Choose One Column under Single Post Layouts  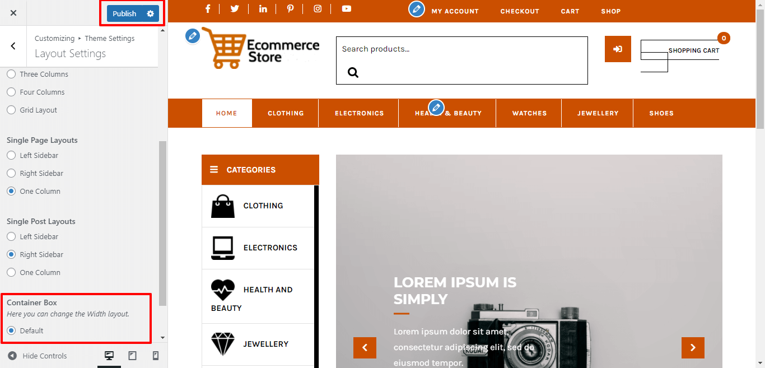click(x=34, y=272)
